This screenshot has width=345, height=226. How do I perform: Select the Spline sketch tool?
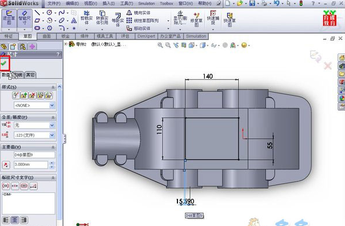[x=61, y=13]
